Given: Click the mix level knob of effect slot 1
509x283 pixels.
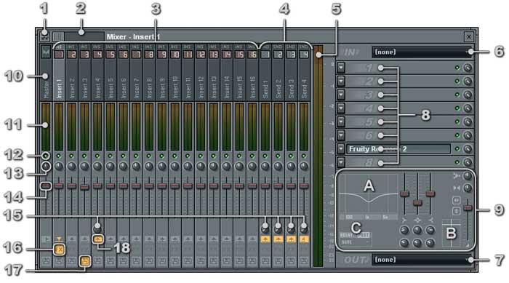Looking at the screenshot, I should 468,68.
